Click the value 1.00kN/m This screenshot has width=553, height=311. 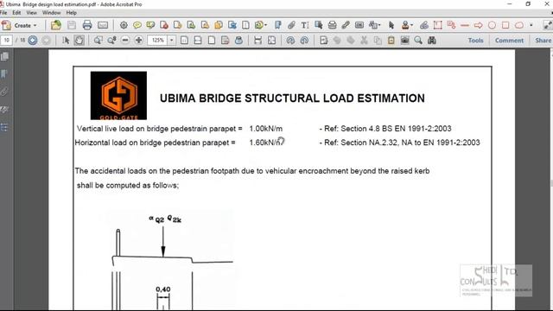pos(266,129)
